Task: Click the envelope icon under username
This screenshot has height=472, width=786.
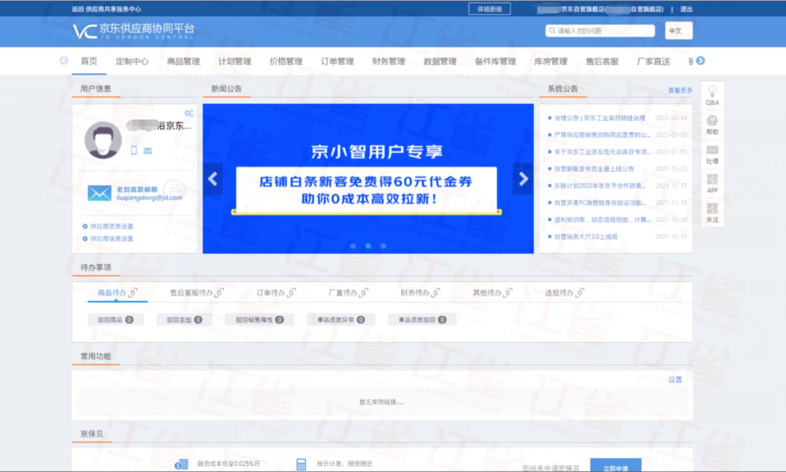Action: [x=148, y=151]
